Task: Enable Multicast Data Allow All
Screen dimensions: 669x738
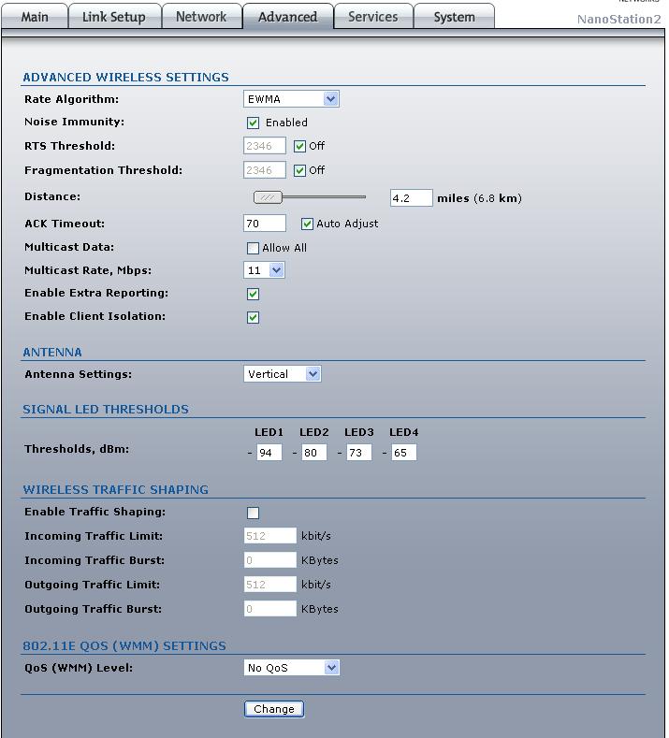Action: (x=253, y=248)
